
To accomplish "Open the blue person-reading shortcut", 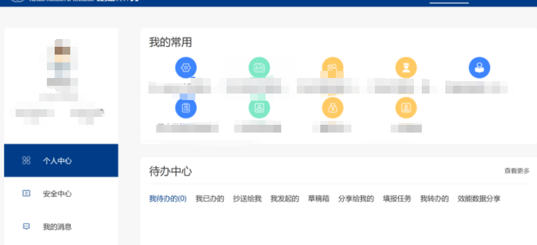I will point(480,68).
